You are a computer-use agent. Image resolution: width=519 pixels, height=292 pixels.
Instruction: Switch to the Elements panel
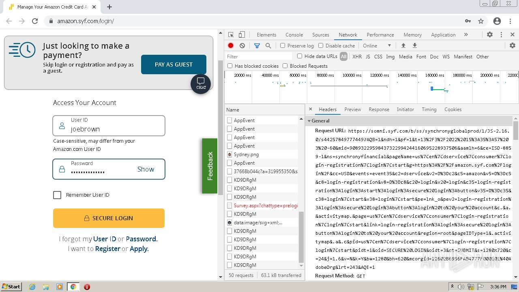[x=266, y=35]
